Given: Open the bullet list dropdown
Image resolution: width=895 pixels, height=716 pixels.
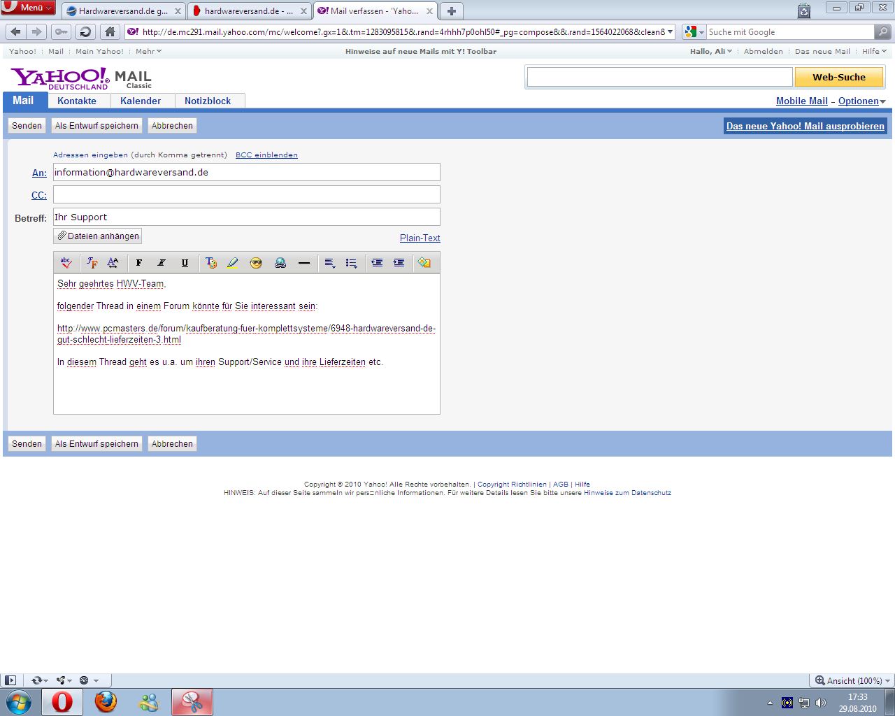Looking at the screenshot, I should [x=352, y=263].
